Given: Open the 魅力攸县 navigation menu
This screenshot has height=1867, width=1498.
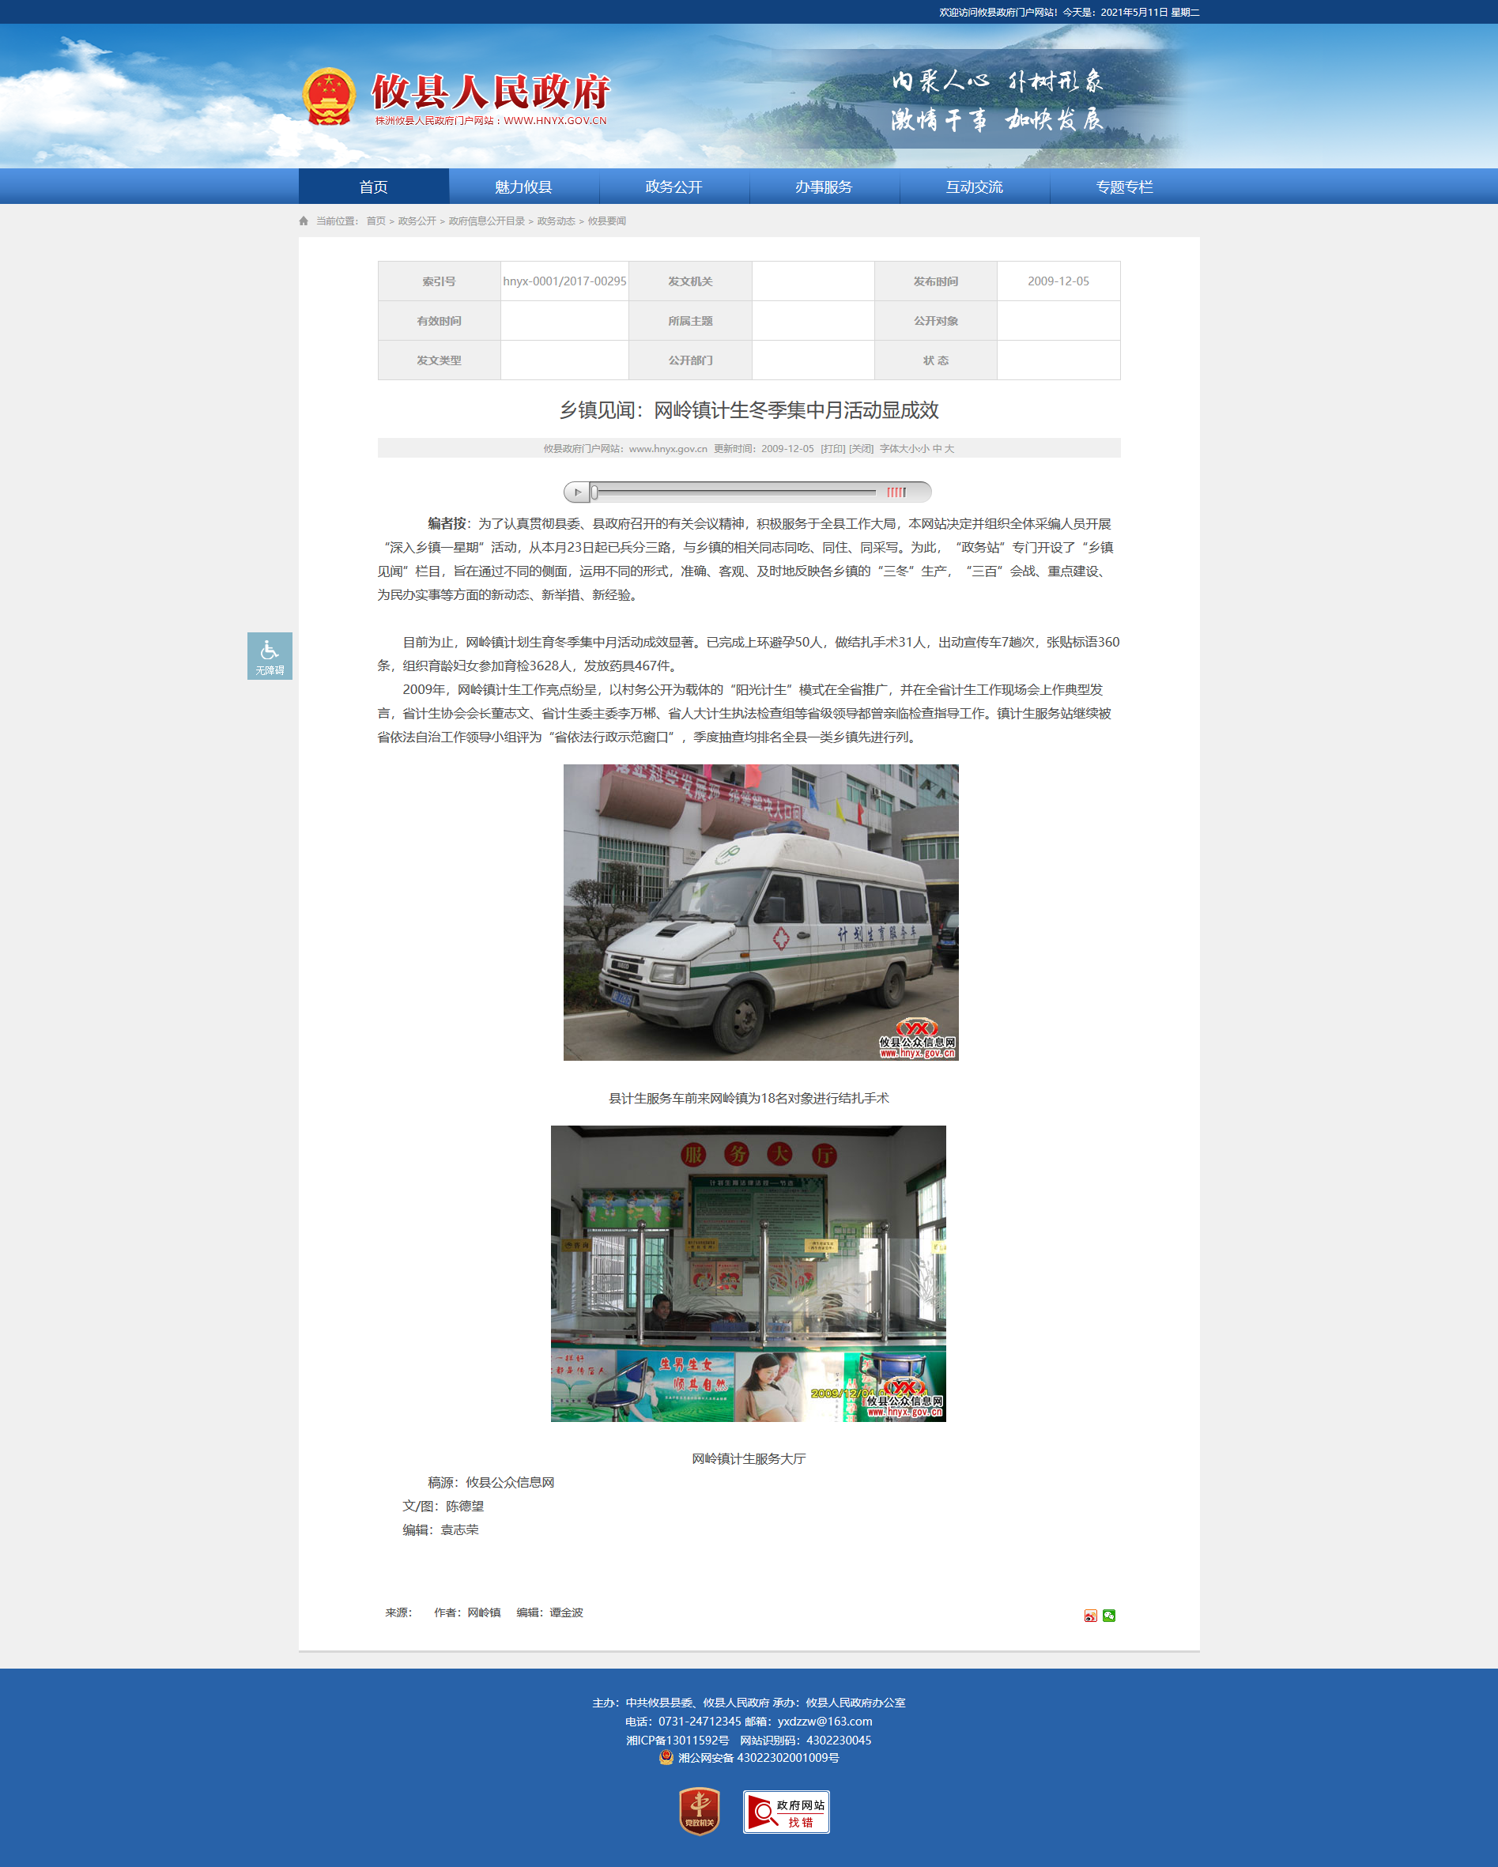Looking at the screenshot, I should tap(523, 187).
